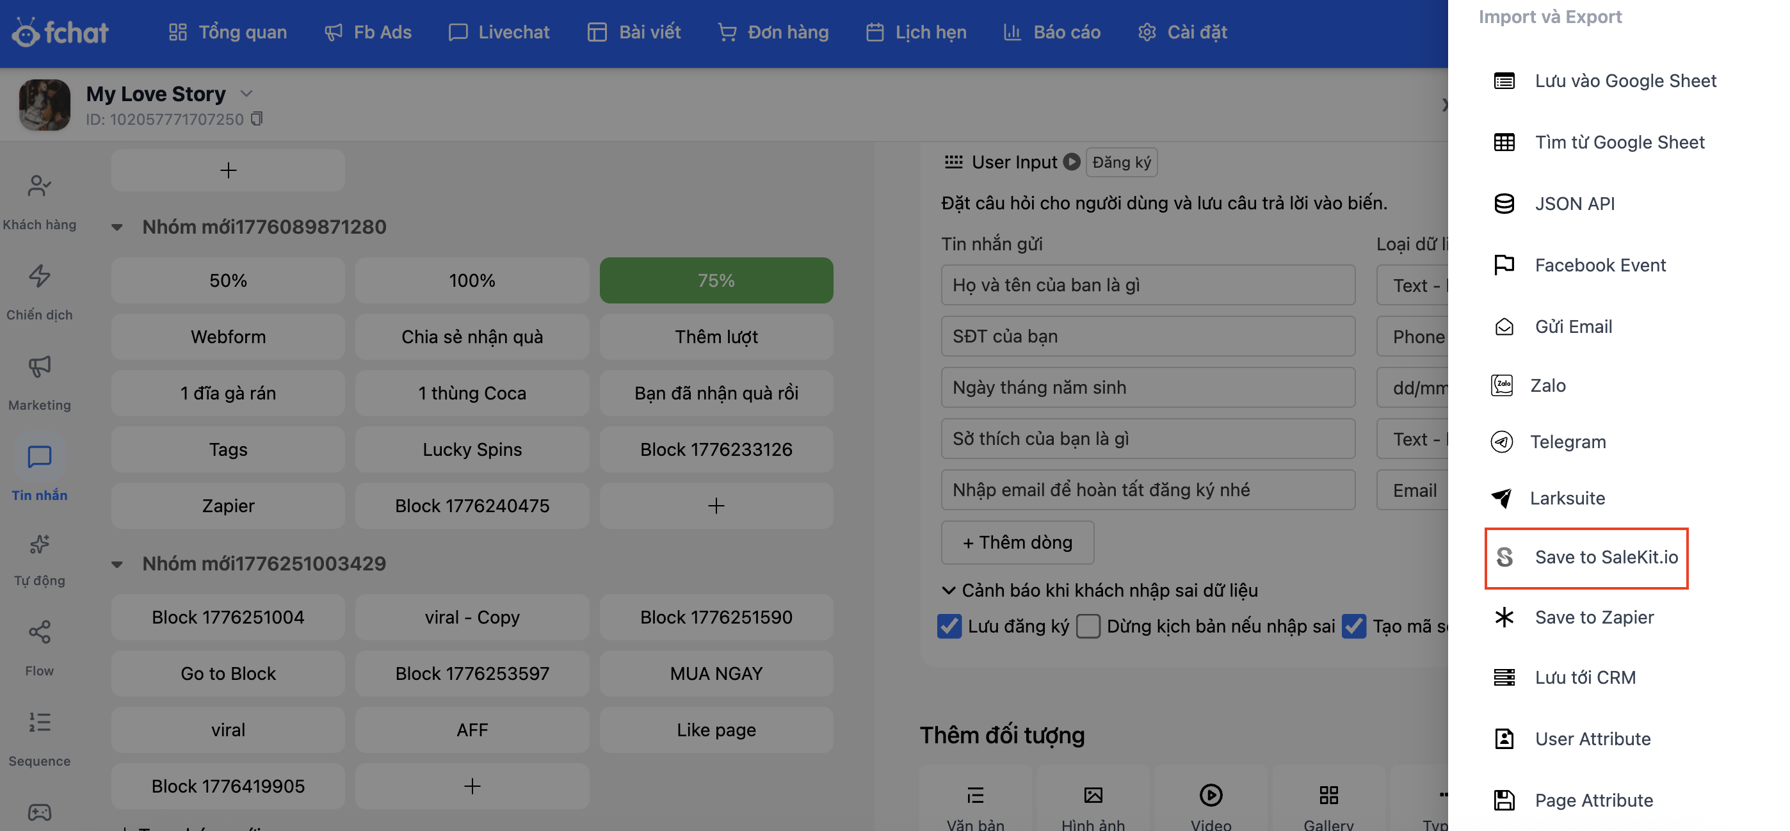Select the 75% block
1790x831 pixels.
point(716,280)
